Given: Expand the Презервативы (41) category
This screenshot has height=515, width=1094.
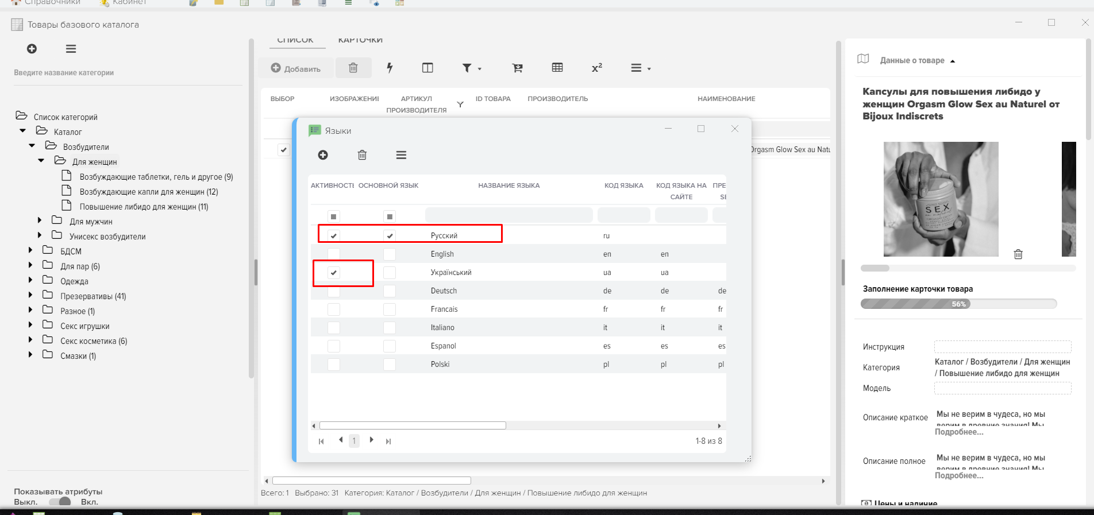Looking at the screenshot, I should coord(30,295).
